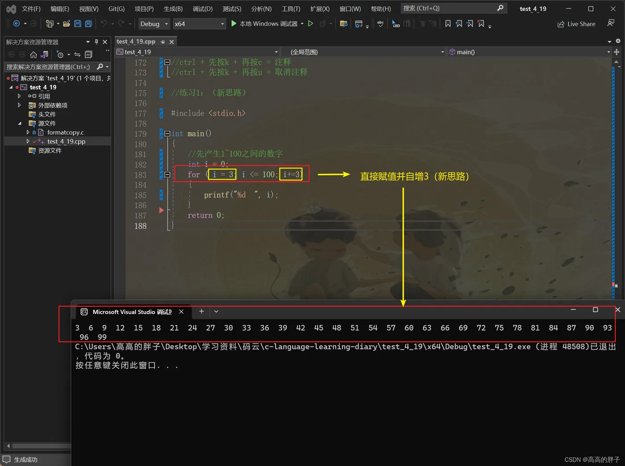Expand the 引用 node
Screen dimensions: 625x466
[x=19, y=96]
